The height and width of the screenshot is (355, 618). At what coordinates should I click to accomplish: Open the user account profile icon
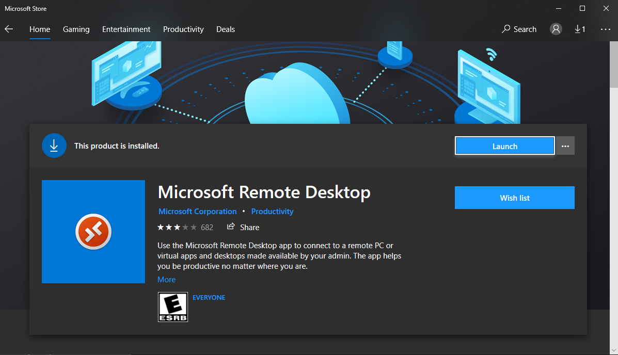(x=556, y=29)
